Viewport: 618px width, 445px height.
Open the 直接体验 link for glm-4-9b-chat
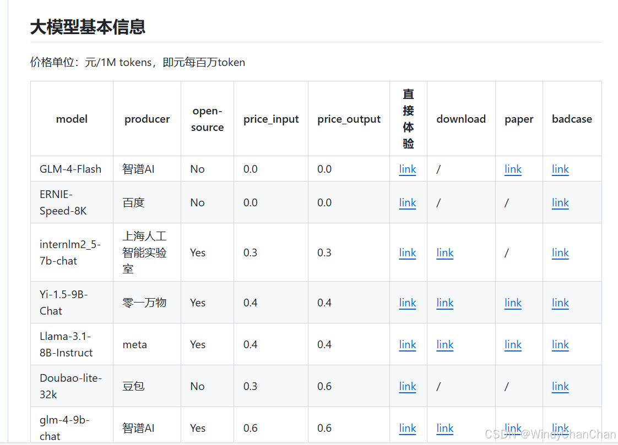pyautogui.click(x=408, y=428)
